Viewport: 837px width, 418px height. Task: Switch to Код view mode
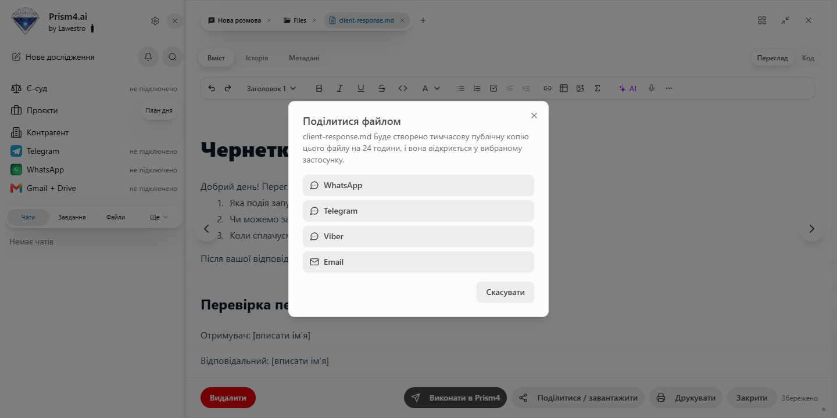[808, 58]
